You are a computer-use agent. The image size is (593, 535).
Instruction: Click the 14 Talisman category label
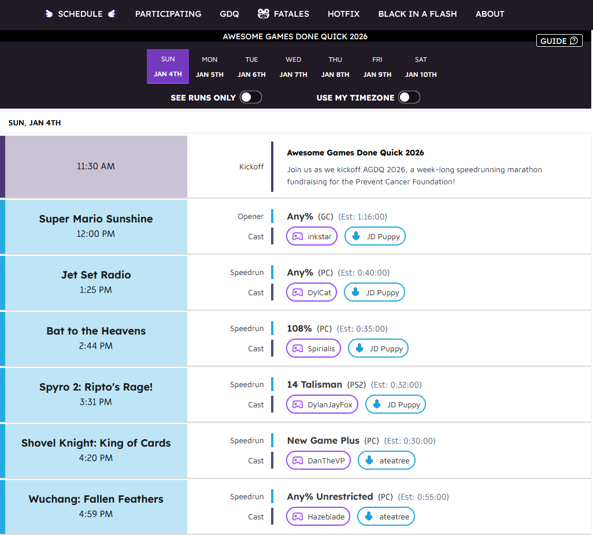coord(314,385)
